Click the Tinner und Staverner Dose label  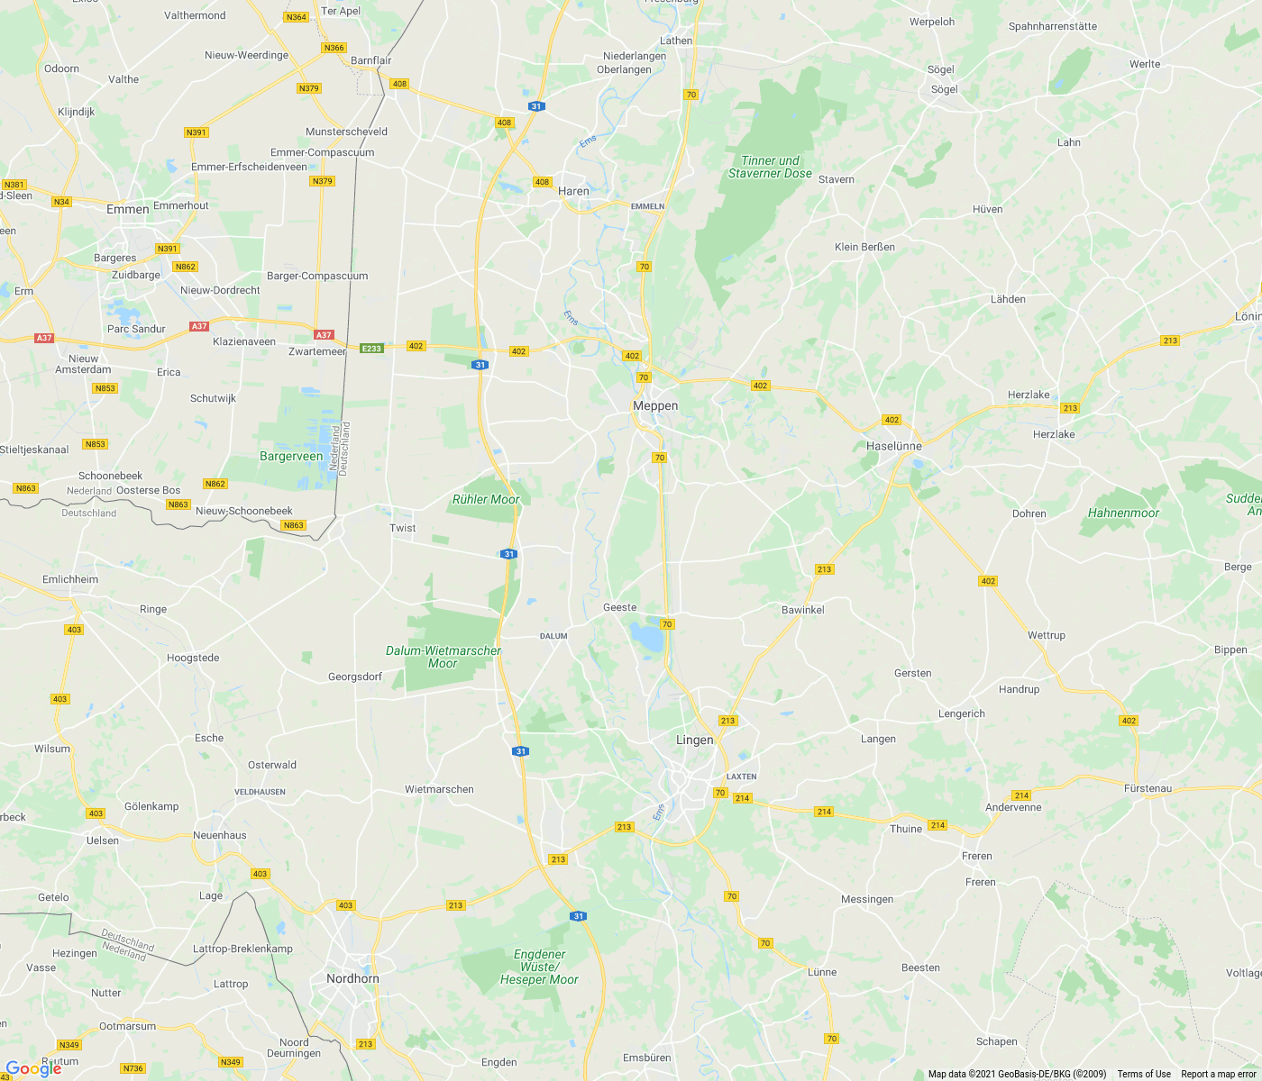770,167
